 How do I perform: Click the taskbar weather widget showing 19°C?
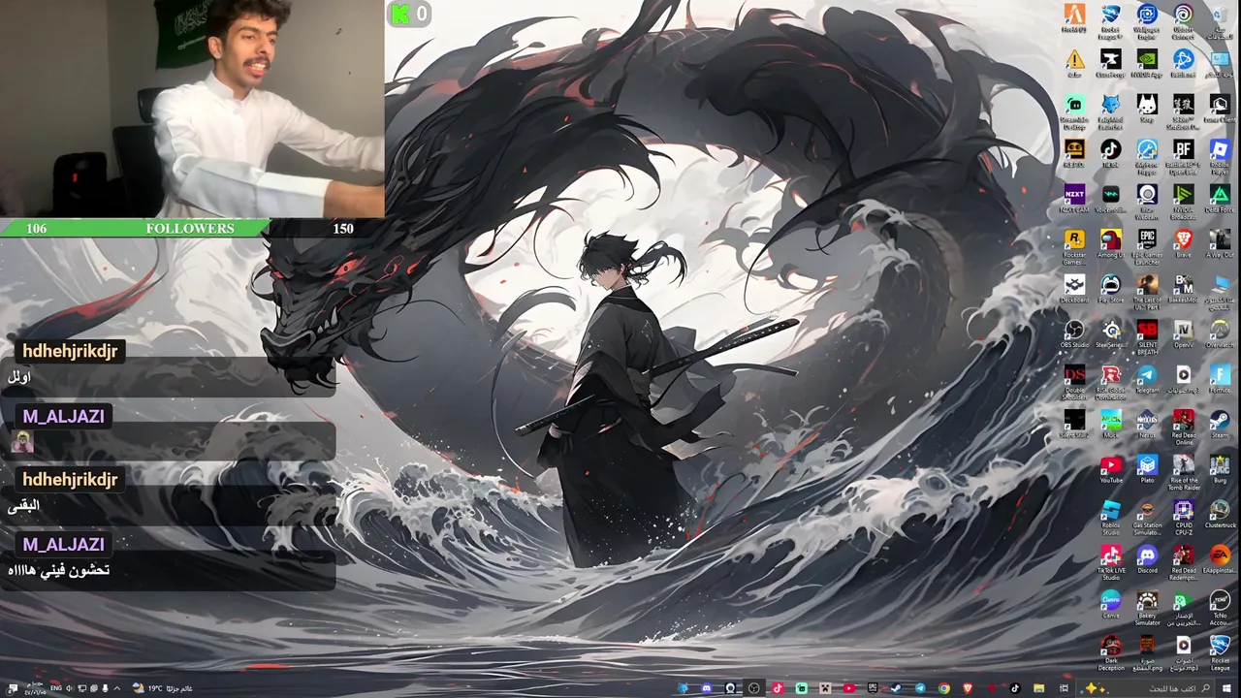[x=163, y=688]
